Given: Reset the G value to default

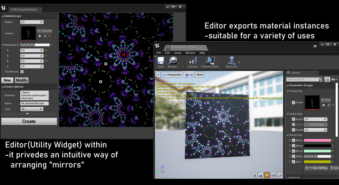Looking at the screenshot, I should [46, 56].
